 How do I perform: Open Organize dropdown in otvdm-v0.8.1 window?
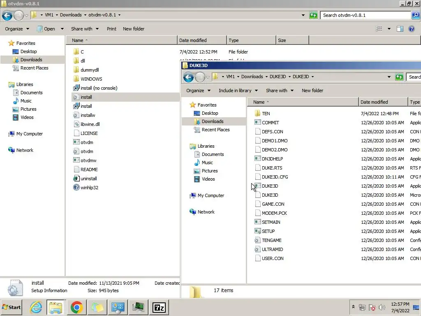pyautogui.click(x=17, y=29)
